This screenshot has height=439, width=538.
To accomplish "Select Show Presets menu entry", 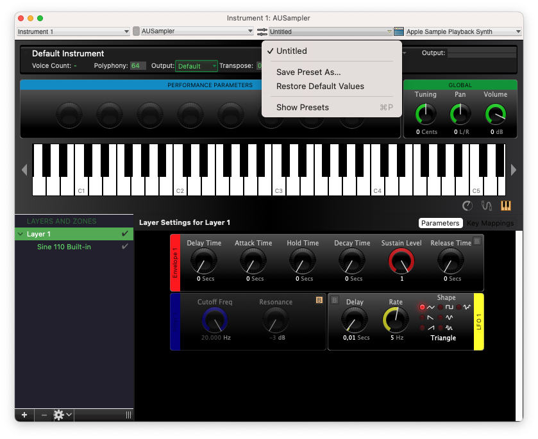I will pyautogui.click(x=303, y=108).
